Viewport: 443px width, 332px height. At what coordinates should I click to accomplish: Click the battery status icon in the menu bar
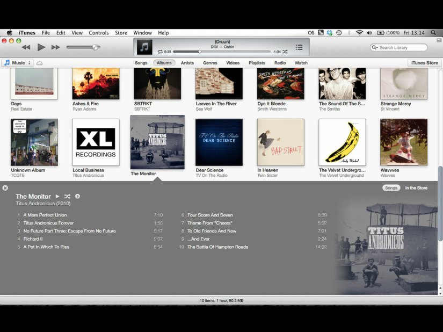click(381, 33)
